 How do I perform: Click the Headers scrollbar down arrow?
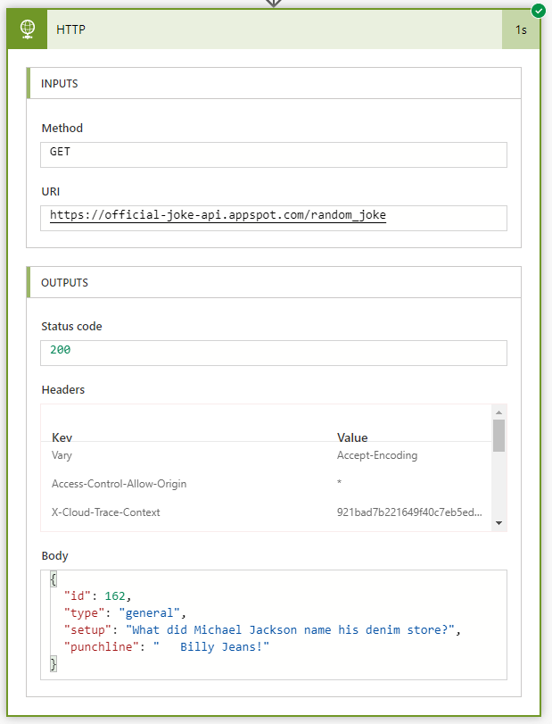[x=500, y=524]
